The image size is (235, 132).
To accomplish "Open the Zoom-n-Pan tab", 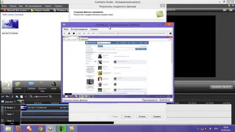I will [x=43, y=87].
